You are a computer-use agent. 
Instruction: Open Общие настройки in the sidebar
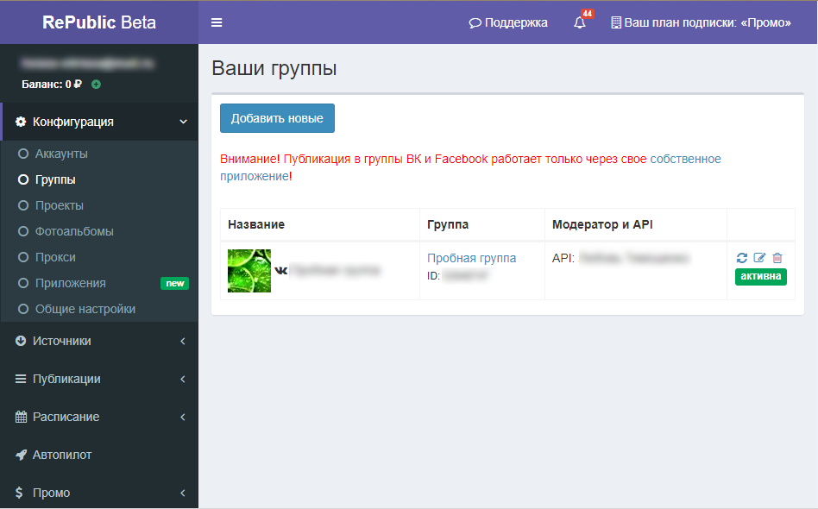[x=99, y=309]
